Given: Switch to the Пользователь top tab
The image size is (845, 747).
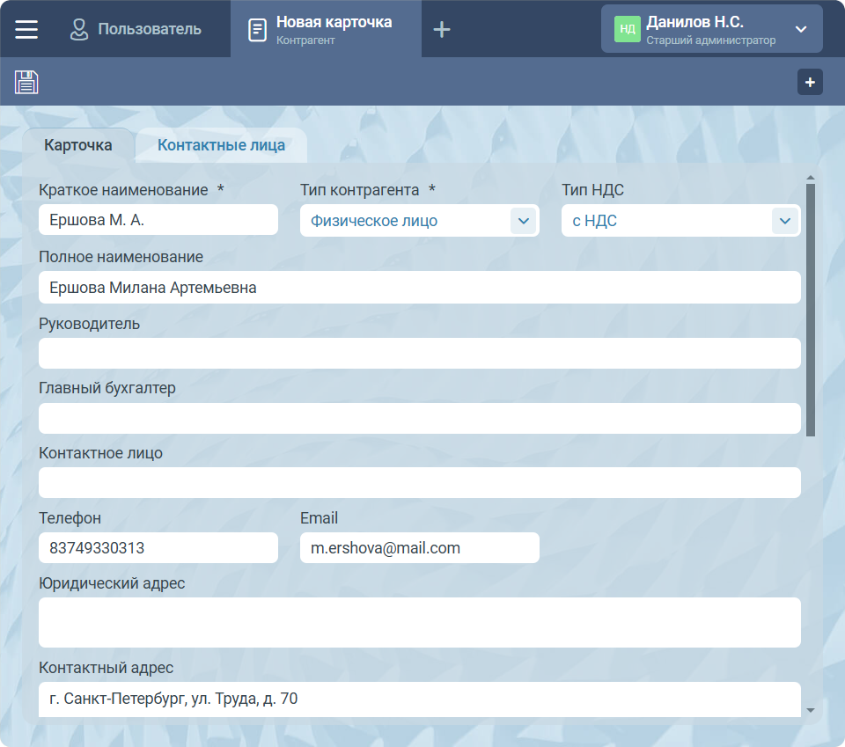Looking at the screenshot, I should pos(136,29).
